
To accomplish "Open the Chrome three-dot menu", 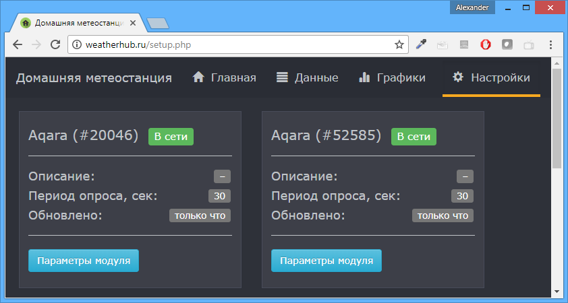I will coord(550,44).
